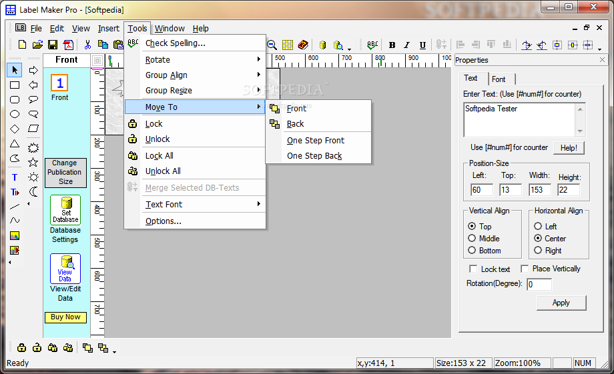The image size is (614, 374).
Task: Open the main toolbar overflow arrow at far right
Action: [x=599, y=49]
